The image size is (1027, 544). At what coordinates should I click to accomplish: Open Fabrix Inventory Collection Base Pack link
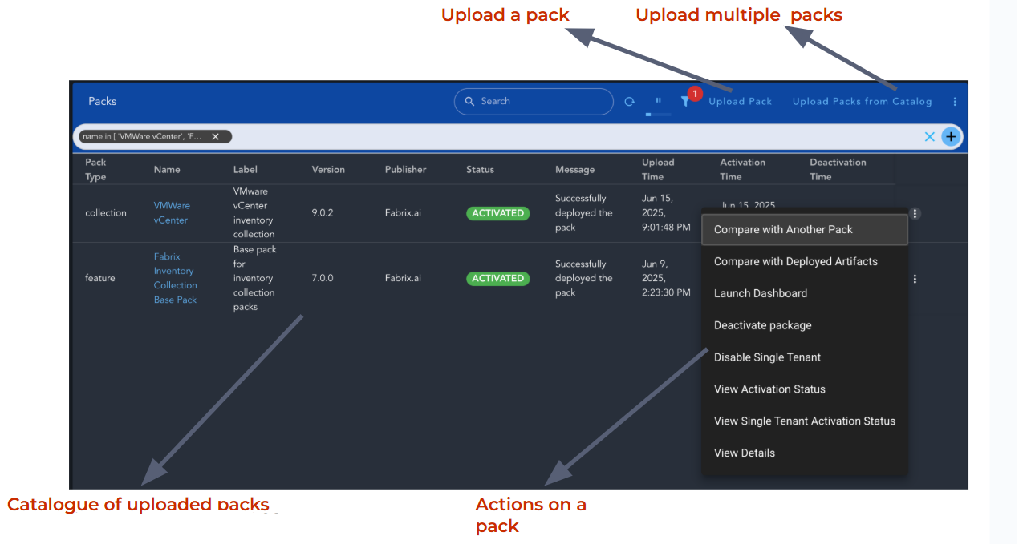click(175, 278)
